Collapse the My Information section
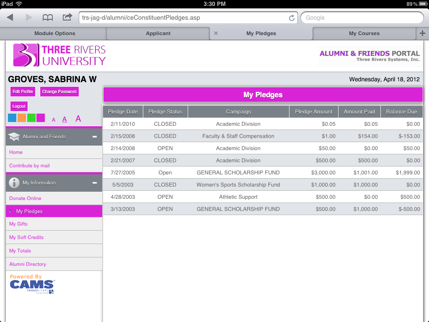 (x=95, y=183)
